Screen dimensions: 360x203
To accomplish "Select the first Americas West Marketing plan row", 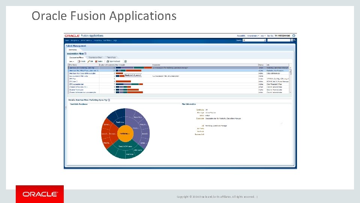I will coord(179,68).
